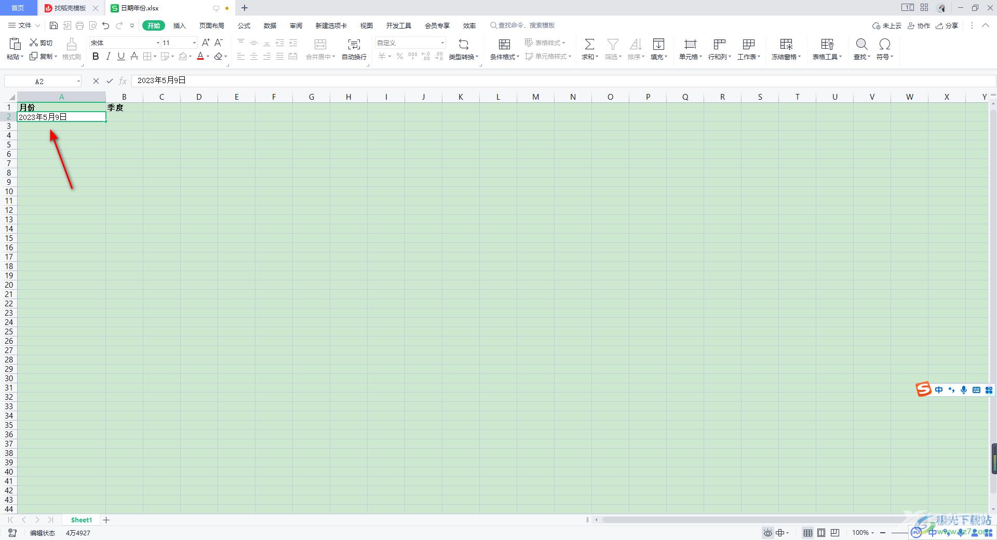
Task: Open the 工作表 worksheet dropdown
Action: click(749, 50)
